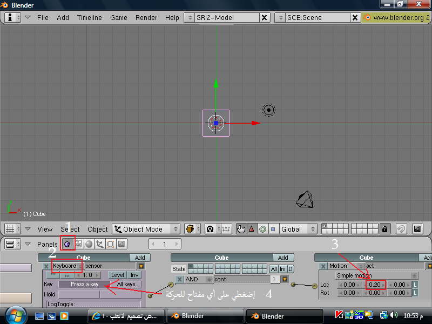Click the volume icon in system tray
This screenshot has height=324, width=432.
(x=394, y=315)
